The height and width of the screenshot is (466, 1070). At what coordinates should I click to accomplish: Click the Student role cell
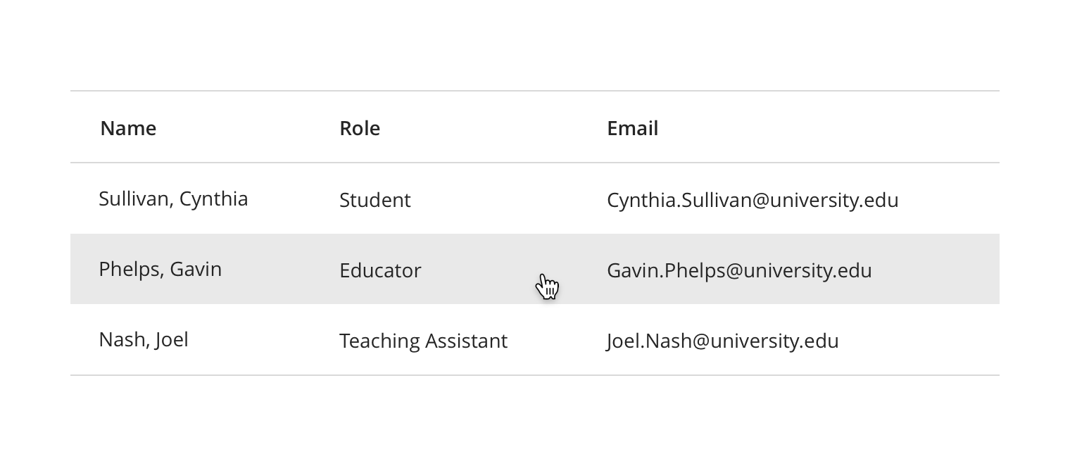[374, 200]
